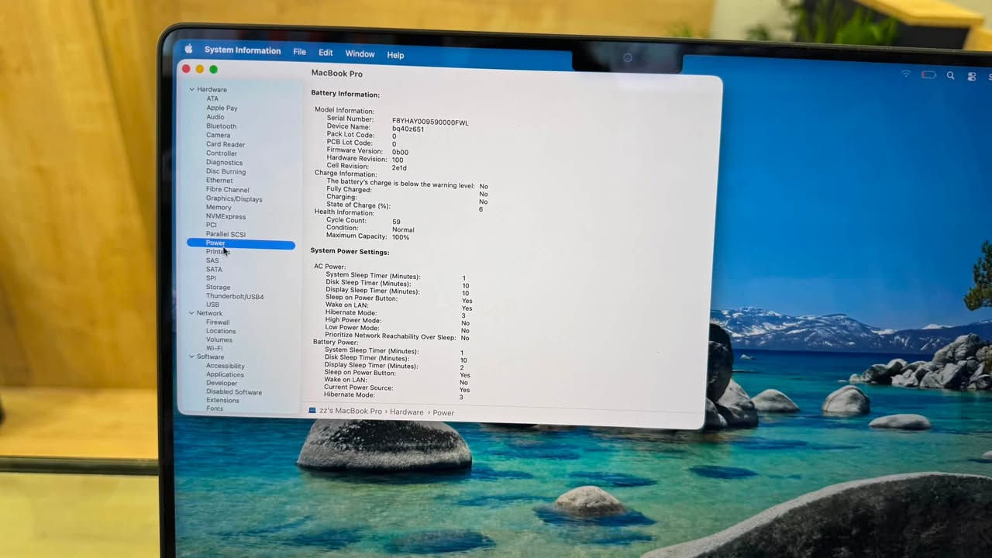
Task: Select Diagnostics in the sidebar
Action: click(224, 163)
